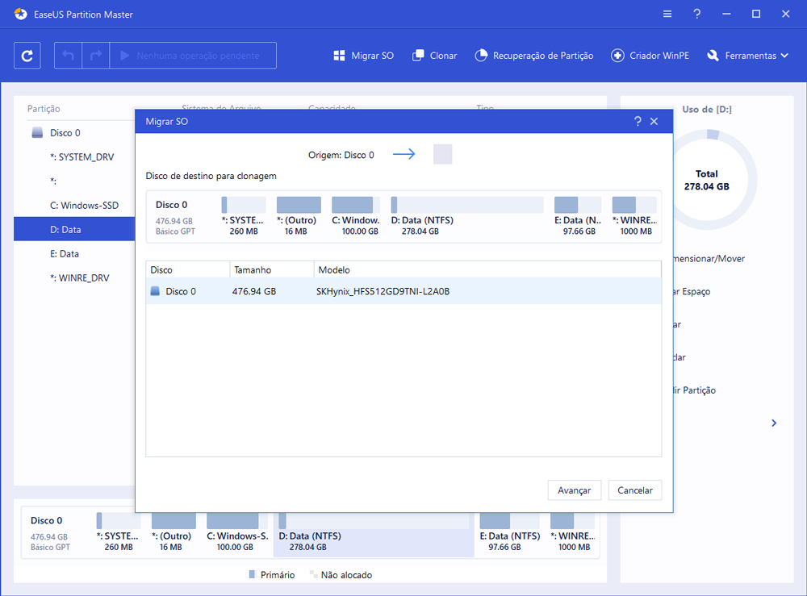This screenshot has height=596, width=807.
Task: Select D: Data in the left list
Action: 74,229
